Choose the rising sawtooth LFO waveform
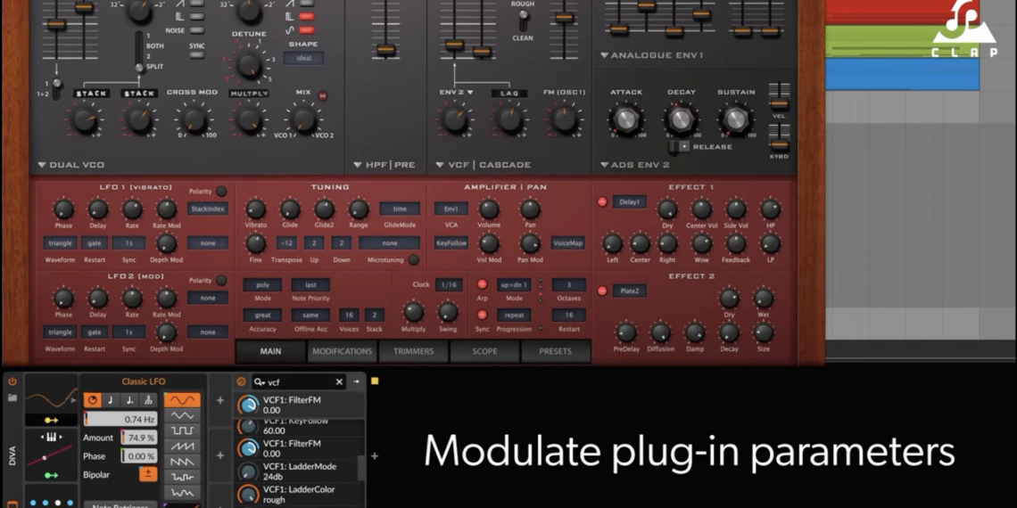1017x508 pixels. pyautogui.click(x=182, y=447)
